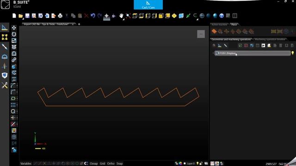Switch to the Piece tab
This screenshot has height=166, width=296.
tap(234, 24)
